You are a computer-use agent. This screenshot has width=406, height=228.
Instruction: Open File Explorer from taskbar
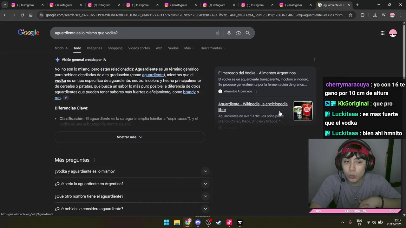[177, 222]
